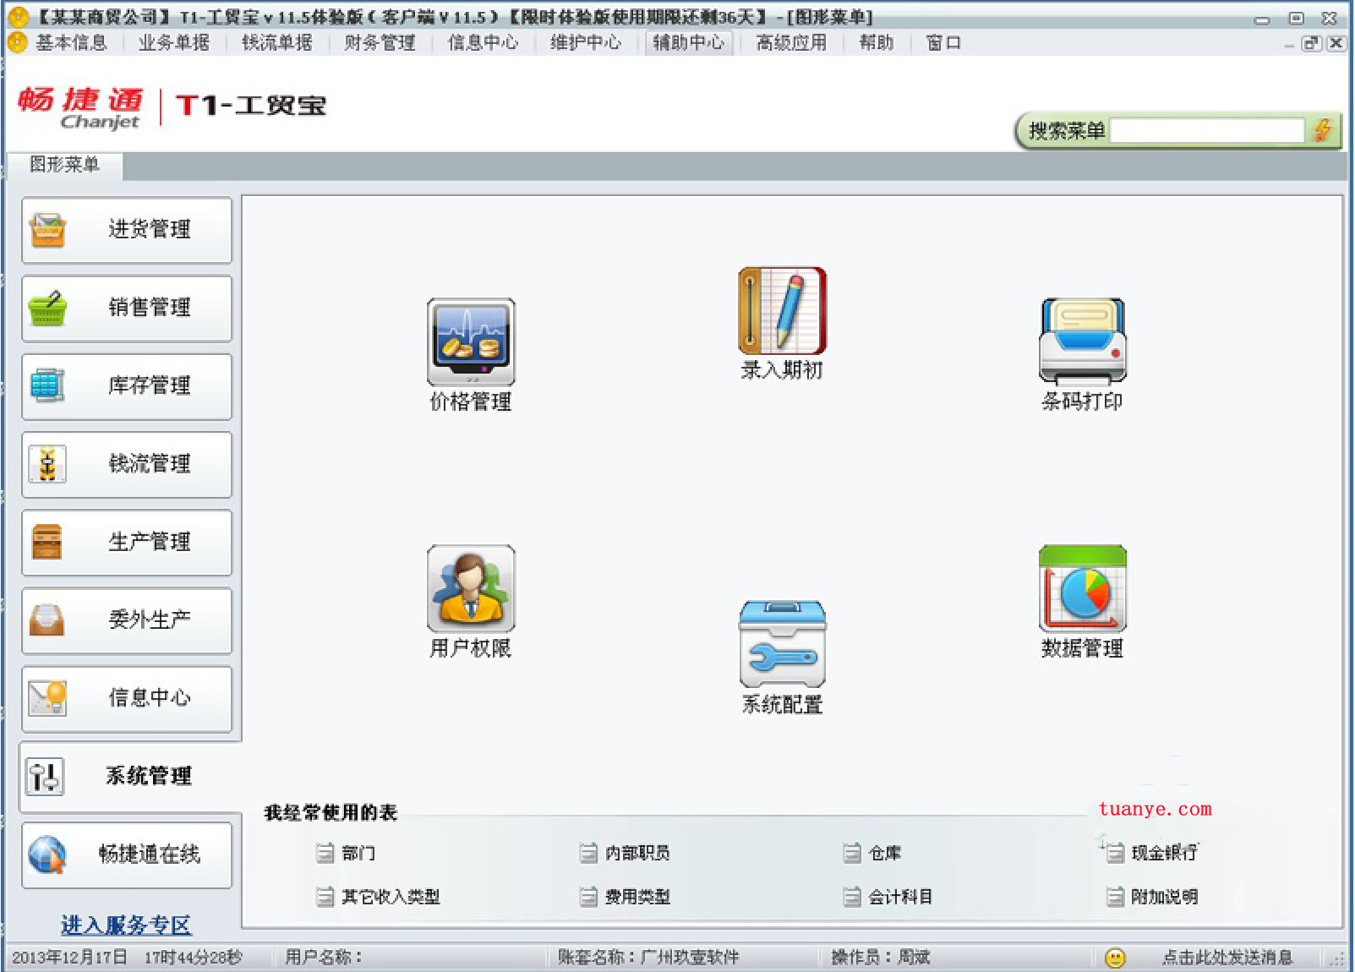This screenshot has height=972, width=1355.
Task: Click the 操作员：周斌 status entry
Action: coord(881,957)
